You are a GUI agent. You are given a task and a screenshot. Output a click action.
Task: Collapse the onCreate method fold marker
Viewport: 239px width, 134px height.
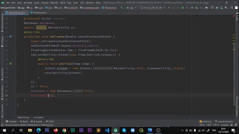[x=16, y=36]
